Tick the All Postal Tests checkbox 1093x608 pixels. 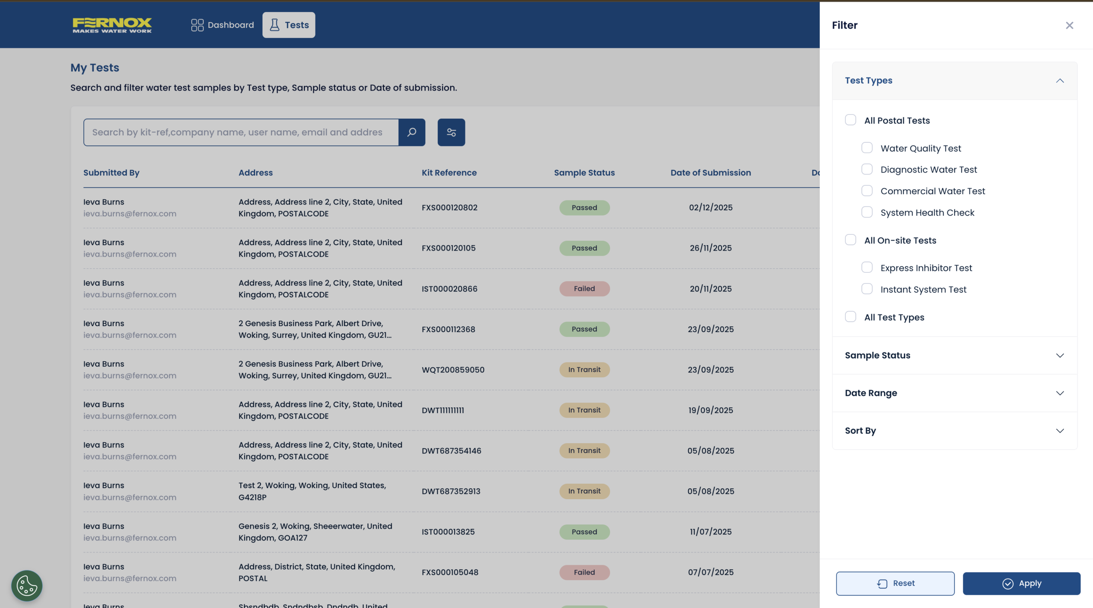(850, 120)
